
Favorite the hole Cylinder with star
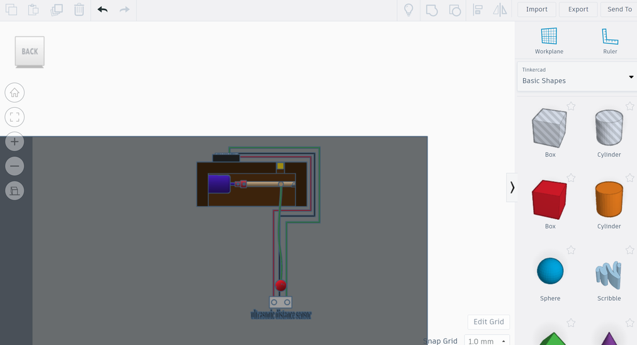coord(629,106)
